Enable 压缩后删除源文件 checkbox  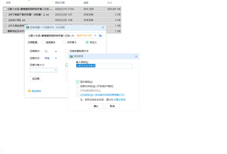(x=67, y=51)
